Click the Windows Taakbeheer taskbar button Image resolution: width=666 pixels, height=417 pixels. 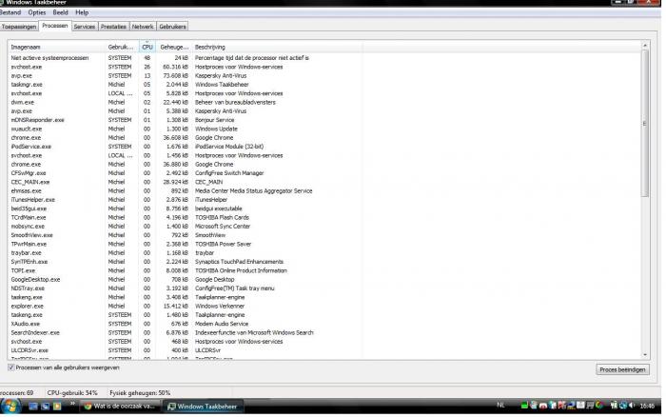pyautogui.click(x=202, y=407)
